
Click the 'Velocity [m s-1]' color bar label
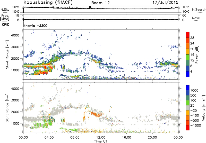(204, 108)
